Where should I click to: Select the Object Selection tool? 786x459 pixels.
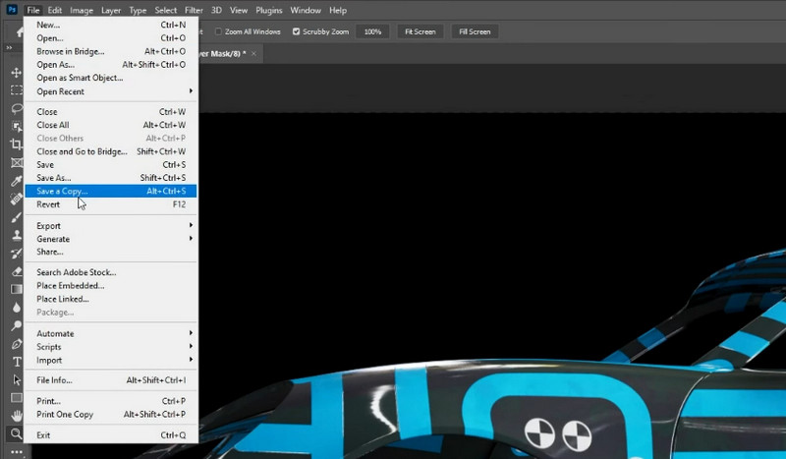coord(16,127)
